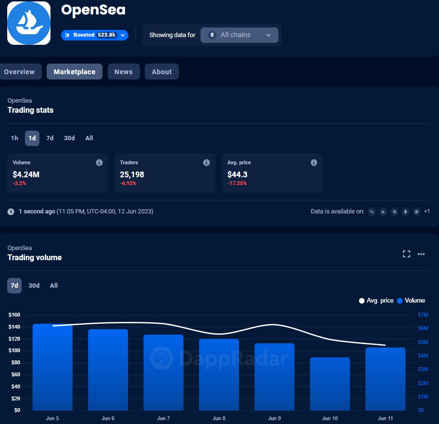
Task: Set trading stats range to 30d
Action: pos(69,138)
